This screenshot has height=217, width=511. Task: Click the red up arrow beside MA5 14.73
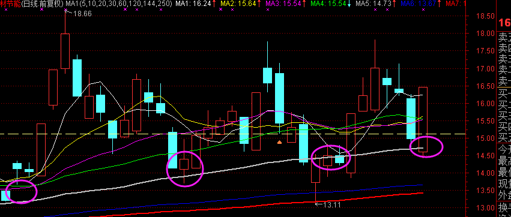coord(394,4)
